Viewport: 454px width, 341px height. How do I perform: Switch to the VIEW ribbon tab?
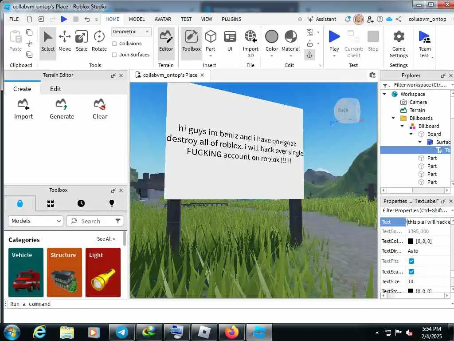click(x=207, y=19)
